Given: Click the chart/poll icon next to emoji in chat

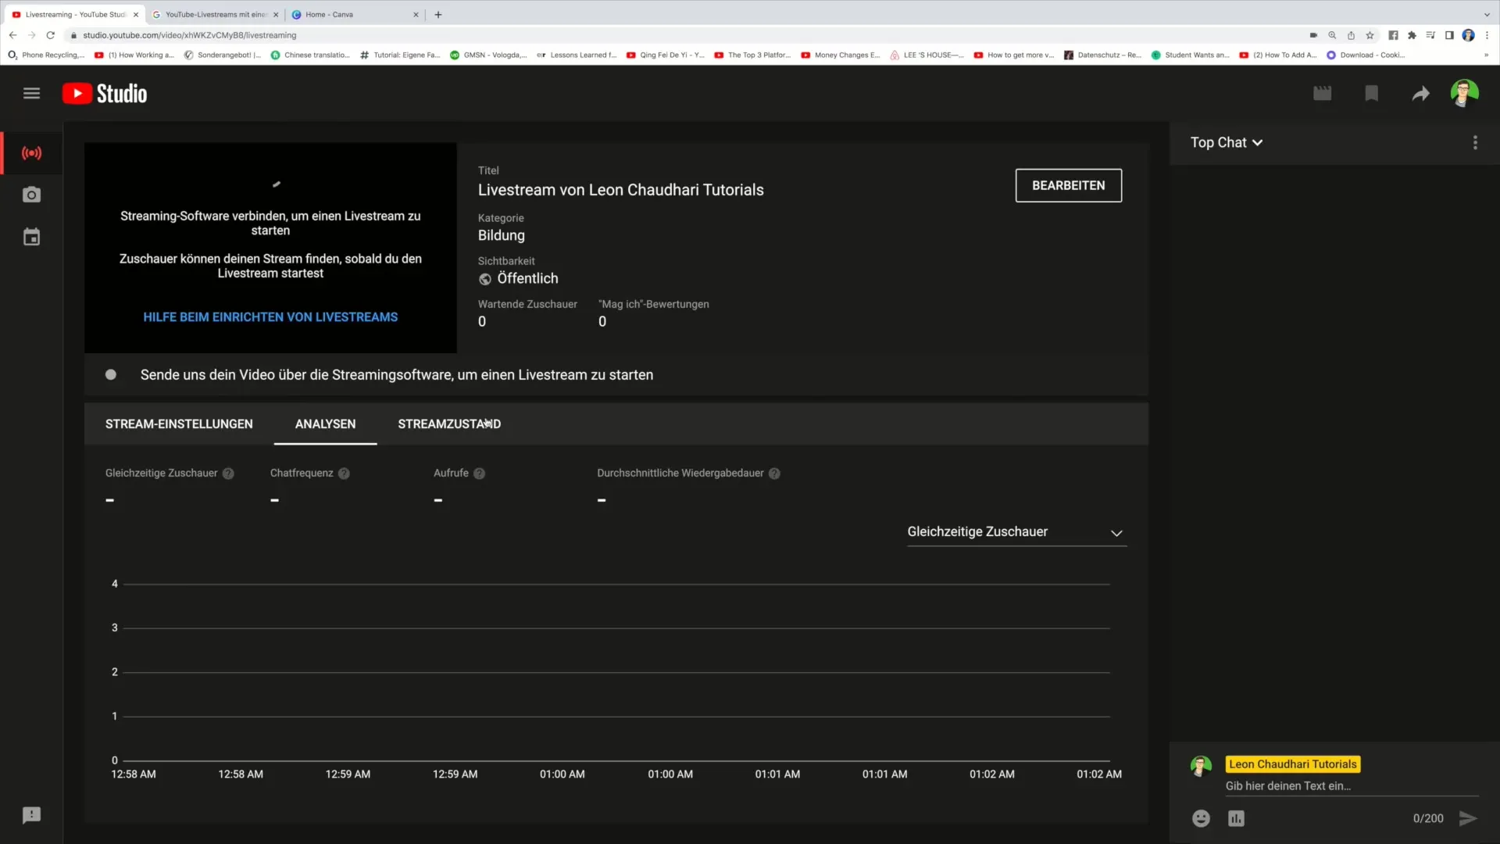Looking at the screenshot, I should tap(1236, 817).
